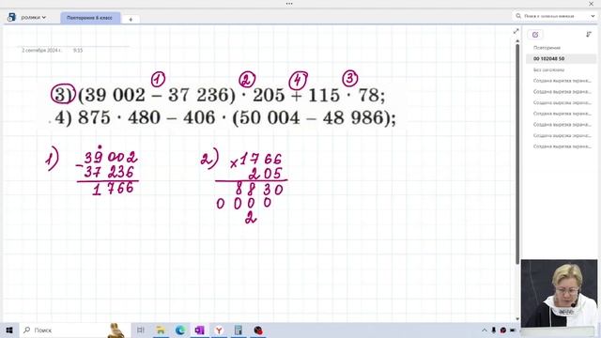This screenshot has width=601, height=338.
Task: Click the page scrollbar up arrow
Action: (517, 41)
